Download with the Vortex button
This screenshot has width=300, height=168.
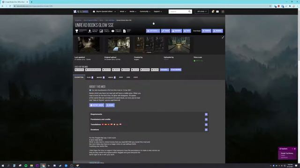pos(206,31)
